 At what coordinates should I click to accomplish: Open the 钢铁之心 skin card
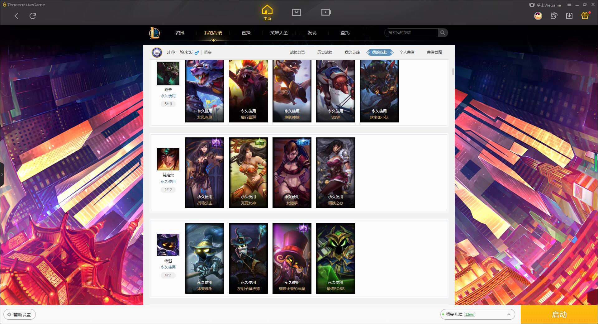pos(335,173)
